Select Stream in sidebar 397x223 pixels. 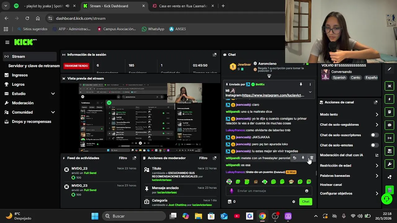(x=30, y=56)
